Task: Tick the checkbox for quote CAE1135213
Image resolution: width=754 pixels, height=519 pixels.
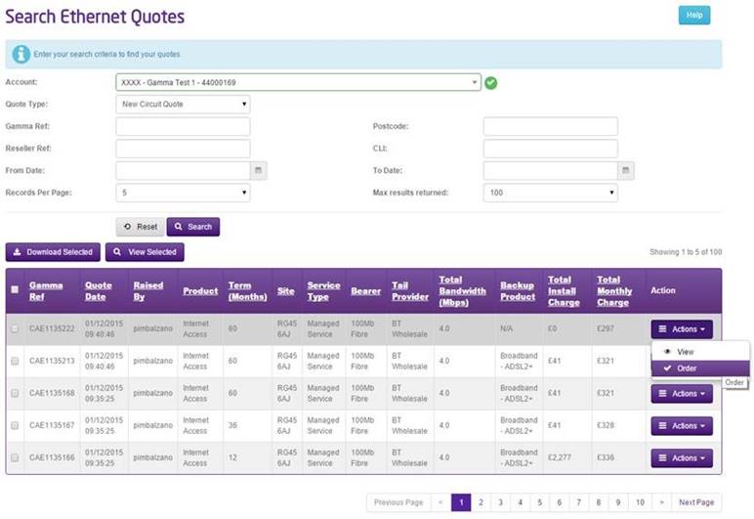Action: (x=15, y=362)
